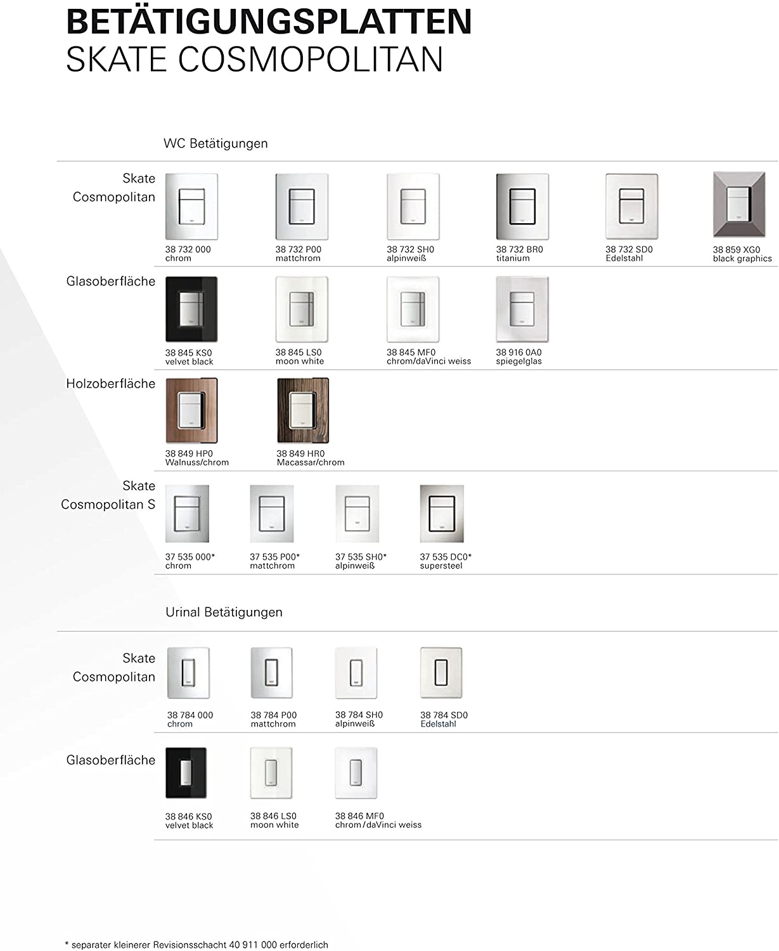Select the moon white 38 845 LS0 plate

(x=302, y=309)
